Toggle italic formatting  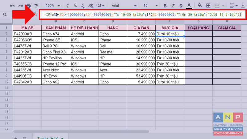(173, 6)
